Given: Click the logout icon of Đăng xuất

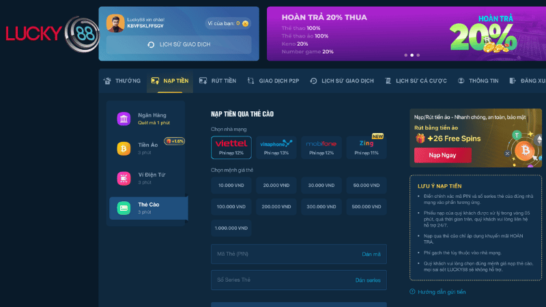Looking at the screenshot, I should [x=513, y=81].
